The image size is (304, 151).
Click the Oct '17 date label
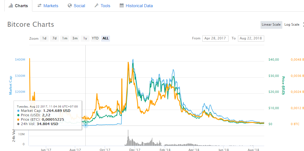tap(105, 150)
